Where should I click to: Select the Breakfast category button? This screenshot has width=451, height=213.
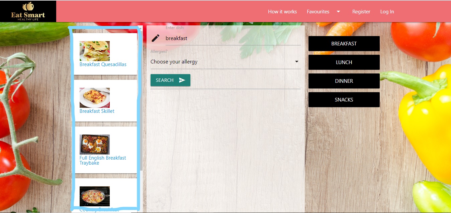(344, 44)
